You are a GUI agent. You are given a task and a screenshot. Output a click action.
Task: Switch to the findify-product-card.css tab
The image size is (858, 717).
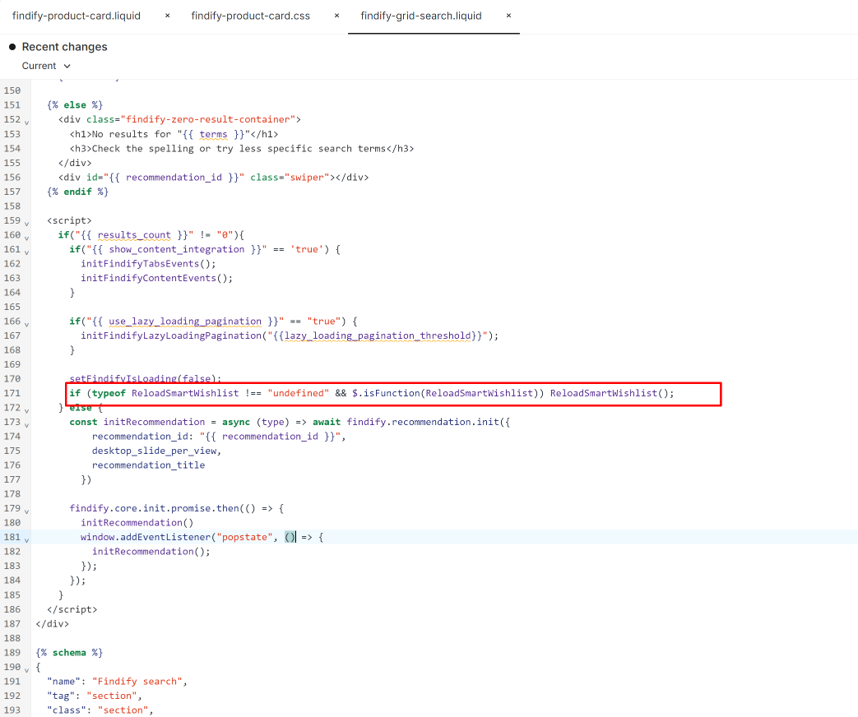[250, 15]
